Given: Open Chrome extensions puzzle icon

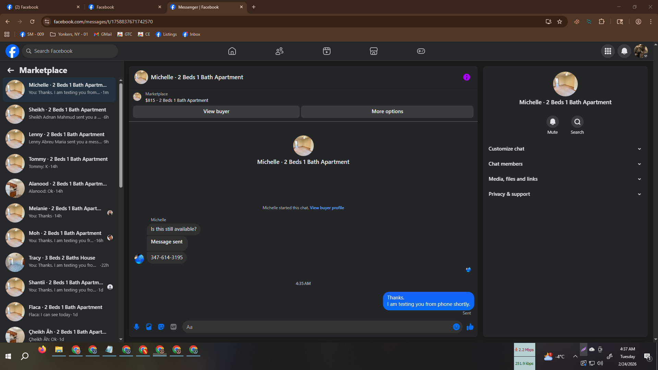Looking at the screenshot, I should 601,22.
